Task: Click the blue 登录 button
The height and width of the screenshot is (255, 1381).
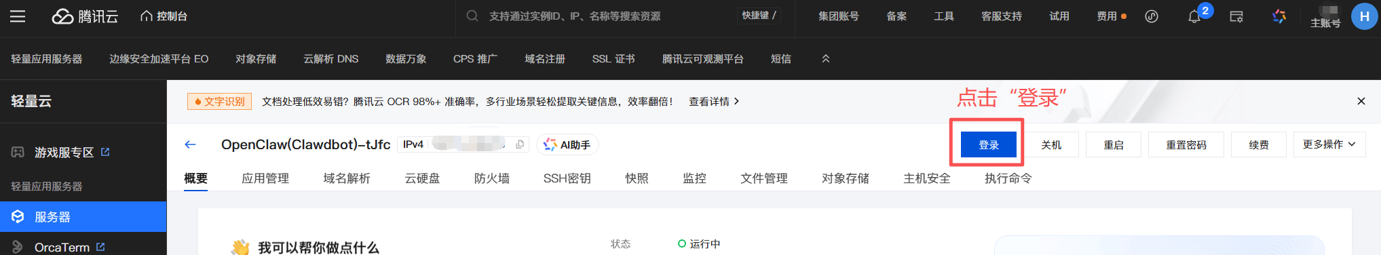Action: click(989, 144)
